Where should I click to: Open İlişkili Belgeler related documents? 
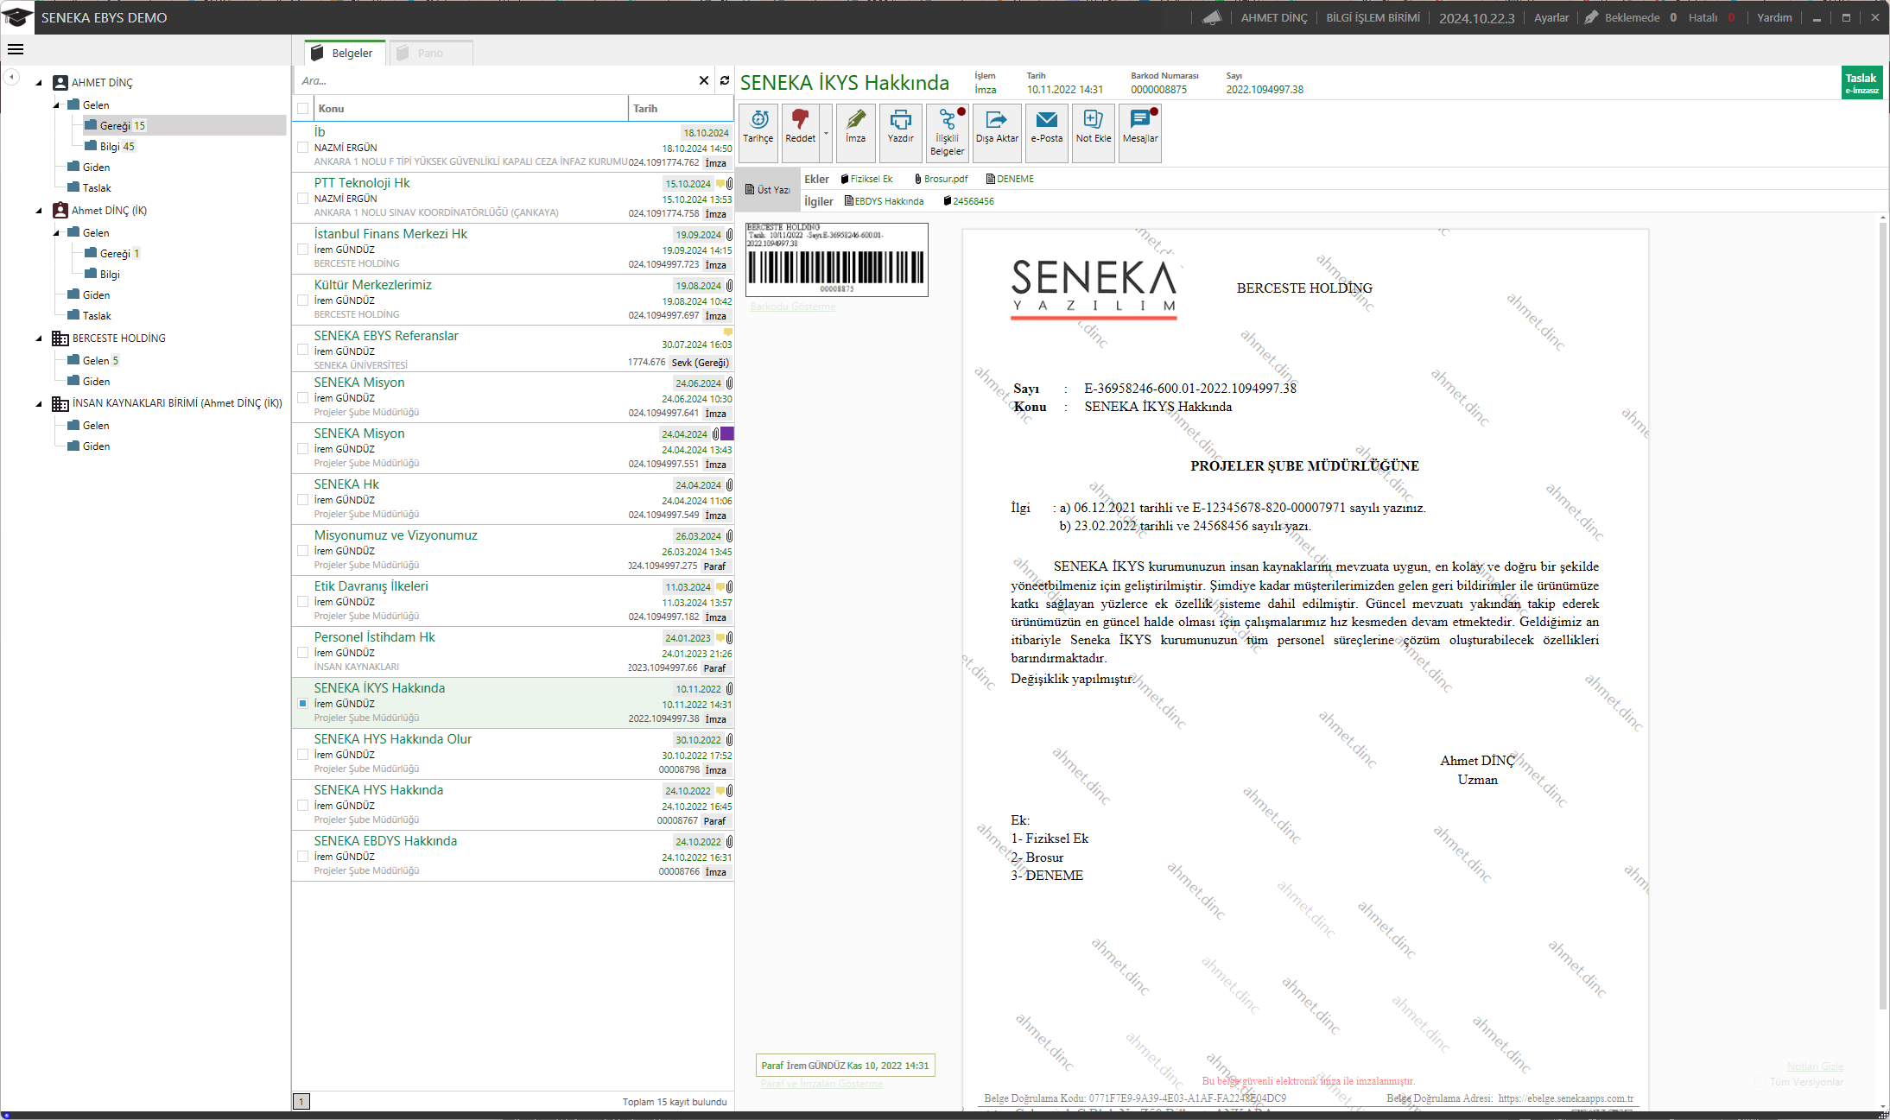tap(947, 131)
